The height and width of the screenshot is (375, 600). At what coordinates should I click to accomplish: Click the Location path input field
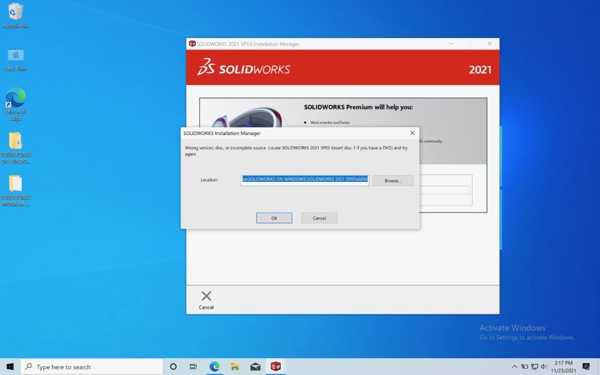304,179
